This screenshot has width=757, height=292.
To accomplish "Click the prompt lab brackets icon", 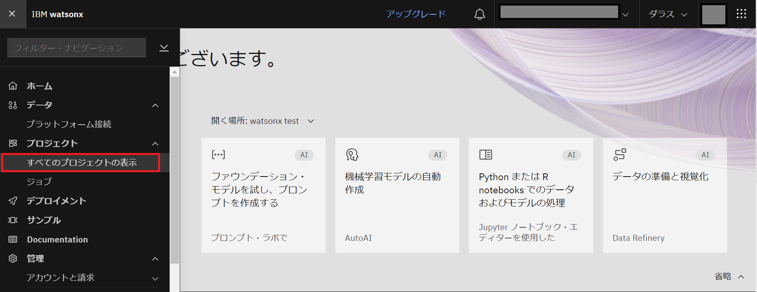I will click(218, 155).
